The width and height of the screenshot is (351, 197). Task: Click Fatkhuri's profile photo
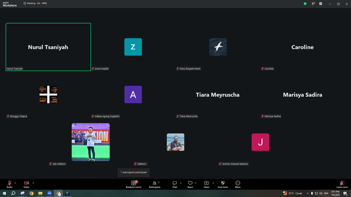[175, 142]
